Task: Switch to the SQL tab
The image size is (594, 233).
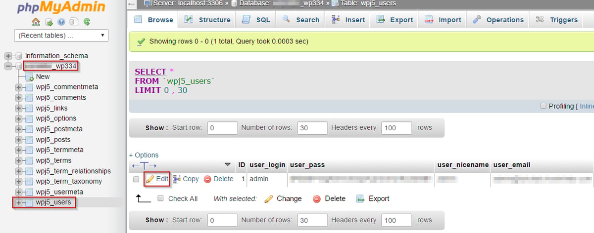Action: point(256,20)
